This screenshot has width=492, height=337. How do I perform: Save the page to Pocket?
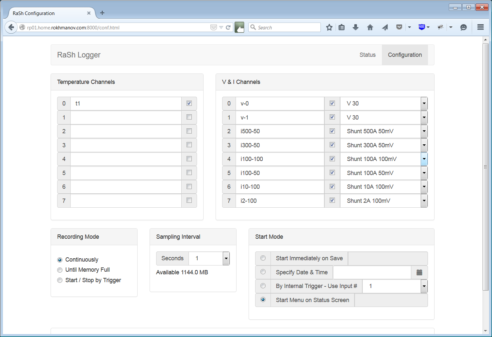(x=399, y=27)
